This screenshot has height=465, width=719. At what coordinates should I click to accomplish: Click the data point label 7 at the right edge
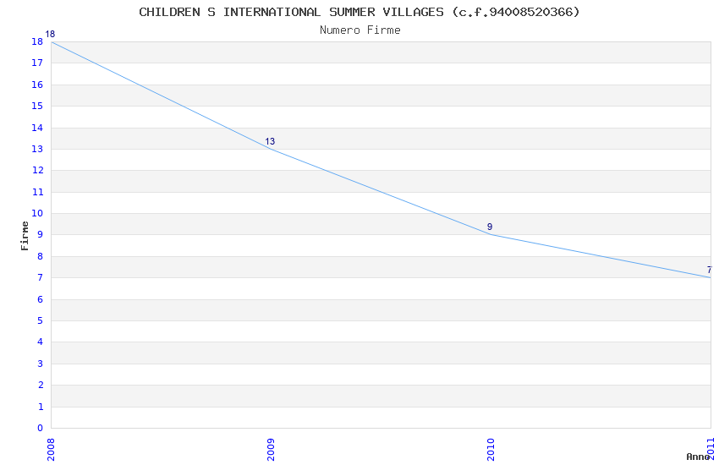coord(709,271)
